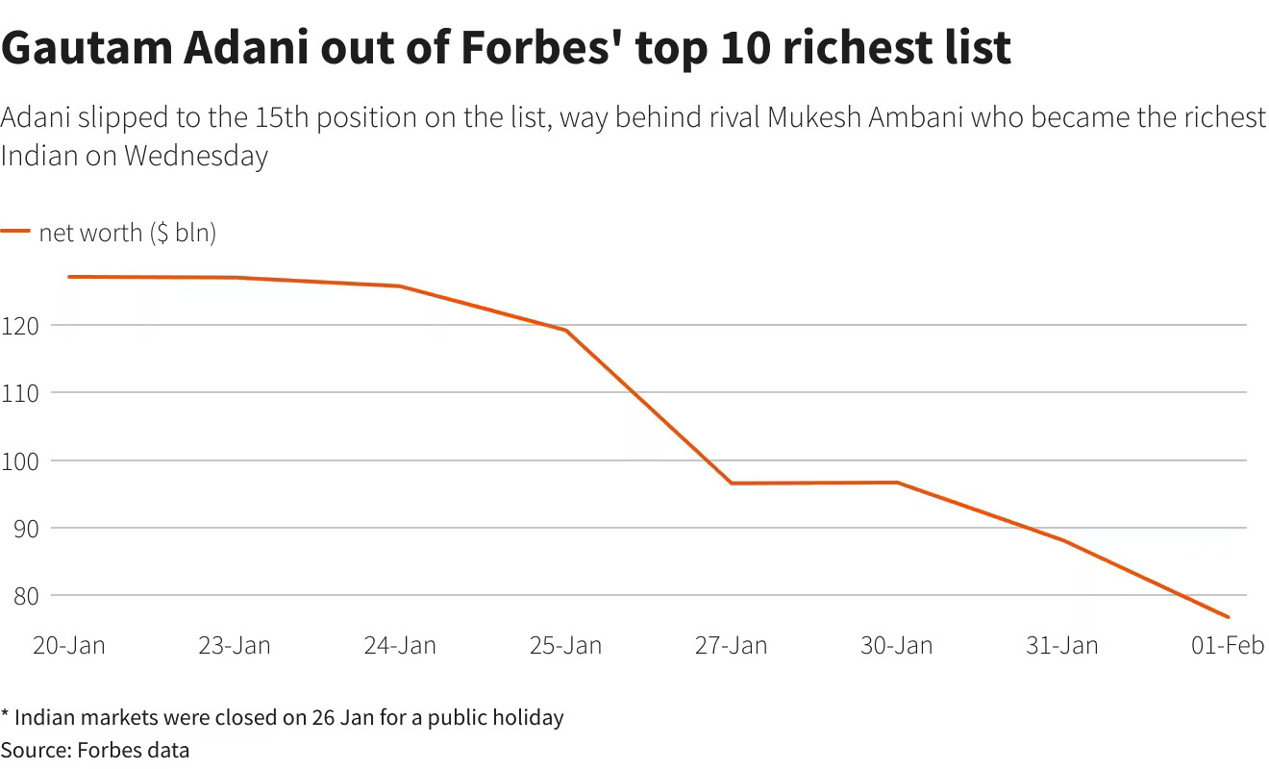1269x769 pixels.
Task: Click the 90 y-axis label
Action: [x=22, y=528]
